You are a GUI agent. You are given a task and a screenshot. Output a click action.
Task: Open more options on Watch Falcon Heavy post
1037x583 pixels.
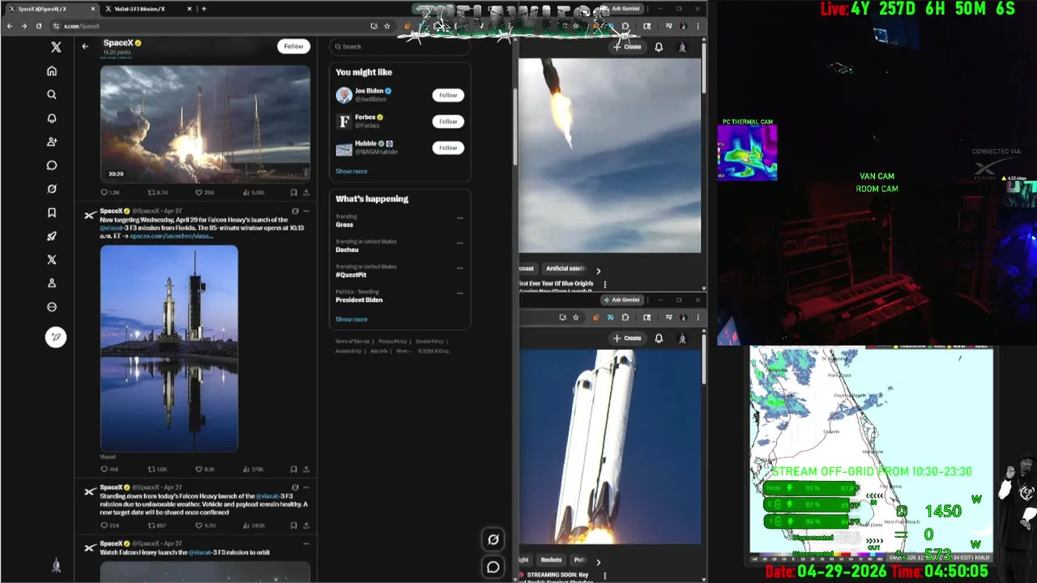[x=305, y=544]
